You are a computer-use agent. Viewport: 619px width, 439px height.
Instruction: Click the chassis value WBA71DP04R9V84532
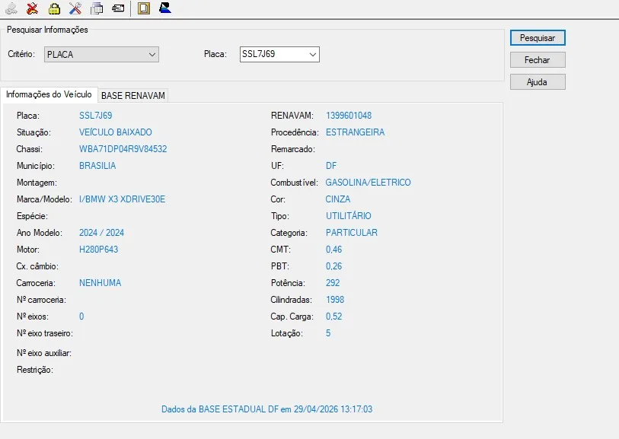click(123, 149)
